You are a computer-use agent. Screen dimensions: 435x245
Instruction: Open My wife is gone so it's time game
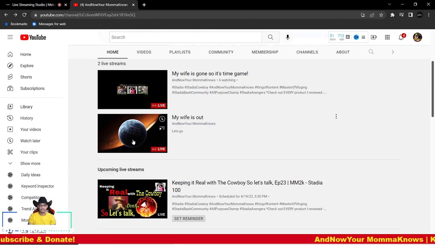click(x=210, y=73)
